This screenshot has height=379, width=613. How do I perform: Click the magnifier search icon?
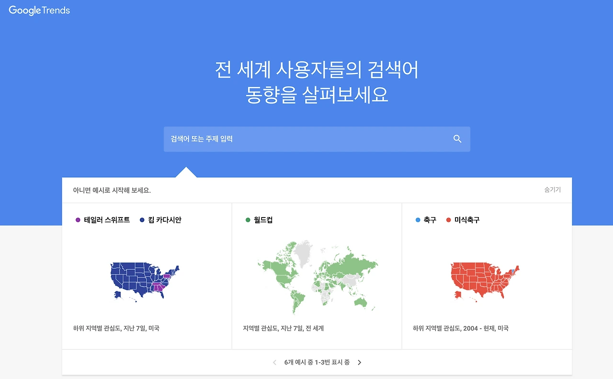(x=457, y=139)
